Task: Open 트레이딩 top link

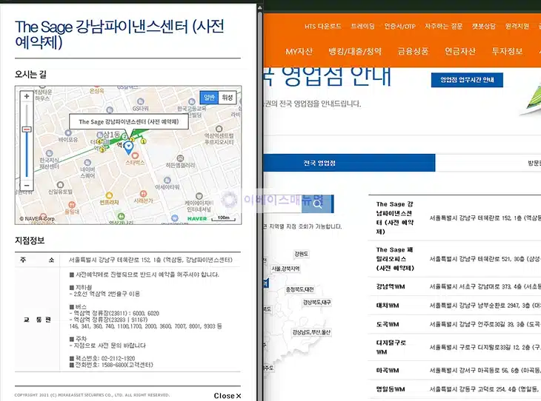Action: (362, 26)
